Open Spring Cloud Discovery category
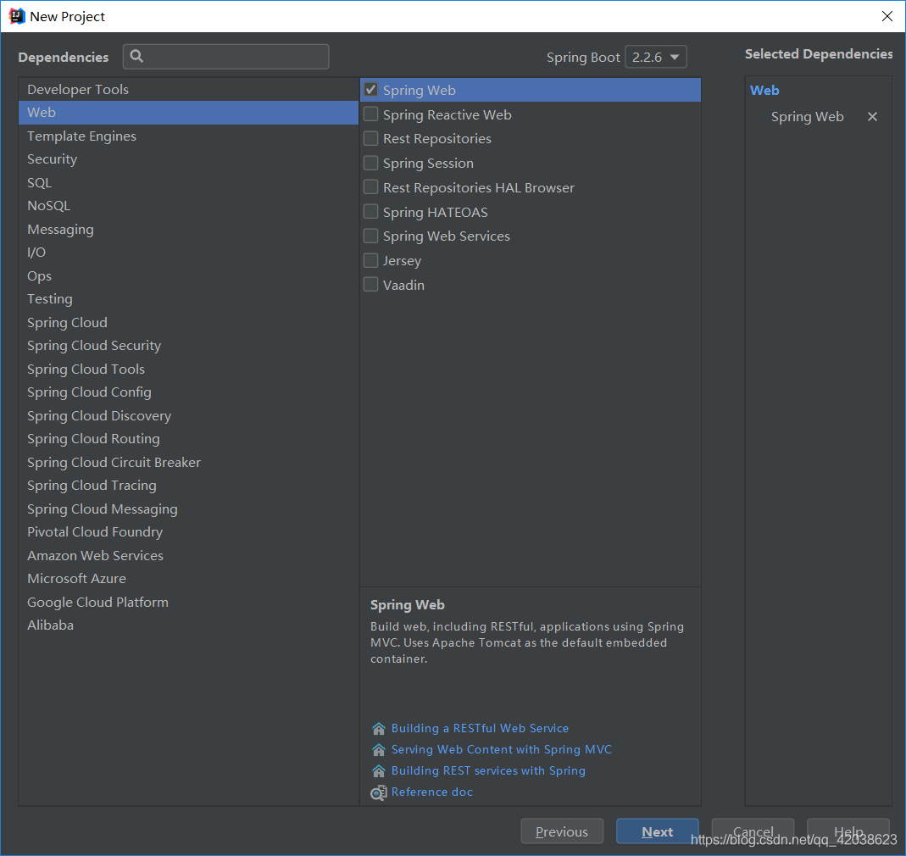The width and height of the screenshot is (906, 856). [188, 415]
